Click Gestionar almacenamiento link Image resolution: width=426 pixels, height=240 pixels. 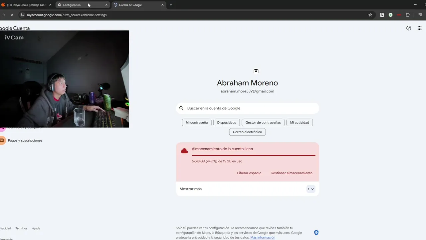(292, 173)
